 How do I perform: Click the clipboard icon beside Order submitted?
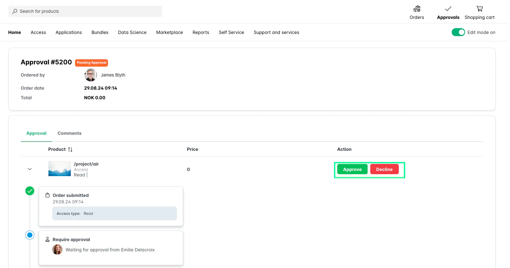[47, 195]
